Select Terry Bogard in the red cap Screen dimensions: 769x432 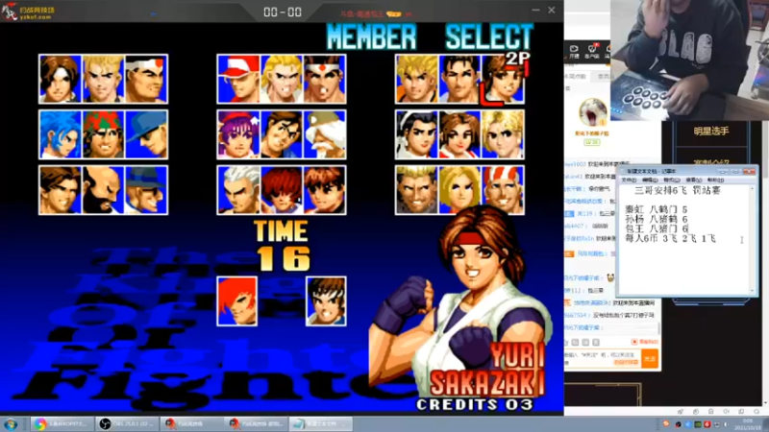point(238,79)
